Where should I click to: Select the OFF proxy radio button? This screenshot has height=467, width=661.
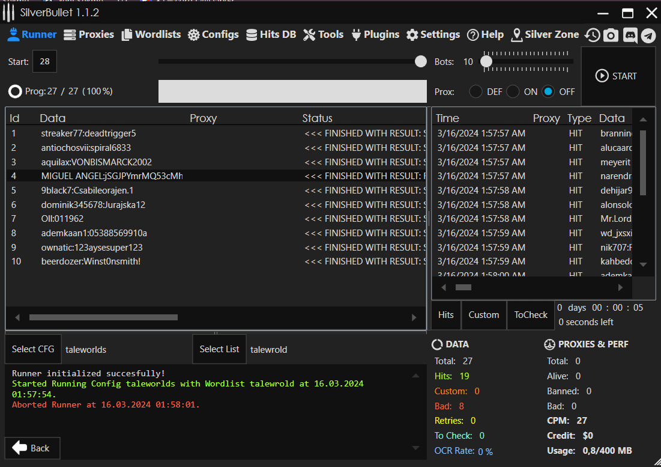coord(548,92)
